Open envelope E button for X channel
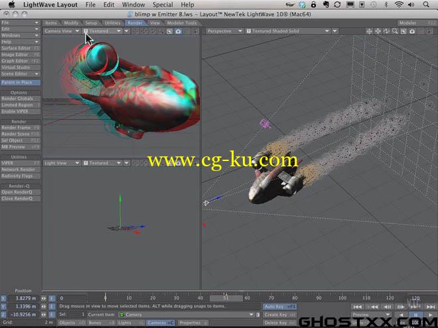Image resolution: width=438 pixels, height=328 pixels. click(52, 298)
